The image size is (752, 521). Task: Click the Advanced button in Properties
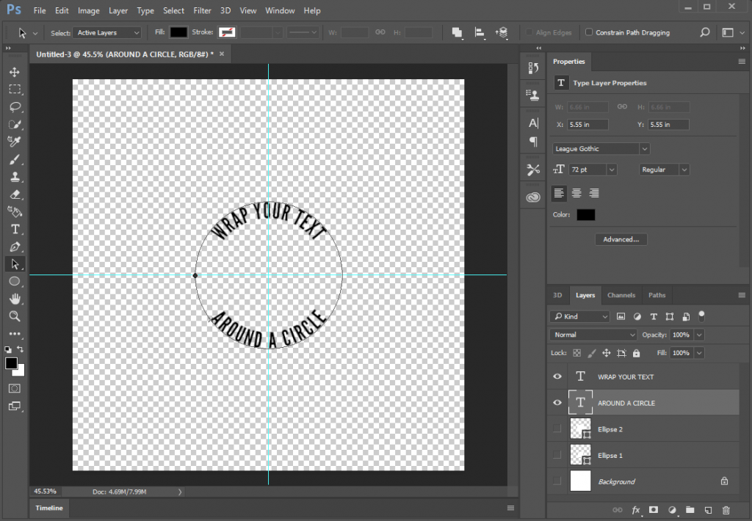pos(621,239)
